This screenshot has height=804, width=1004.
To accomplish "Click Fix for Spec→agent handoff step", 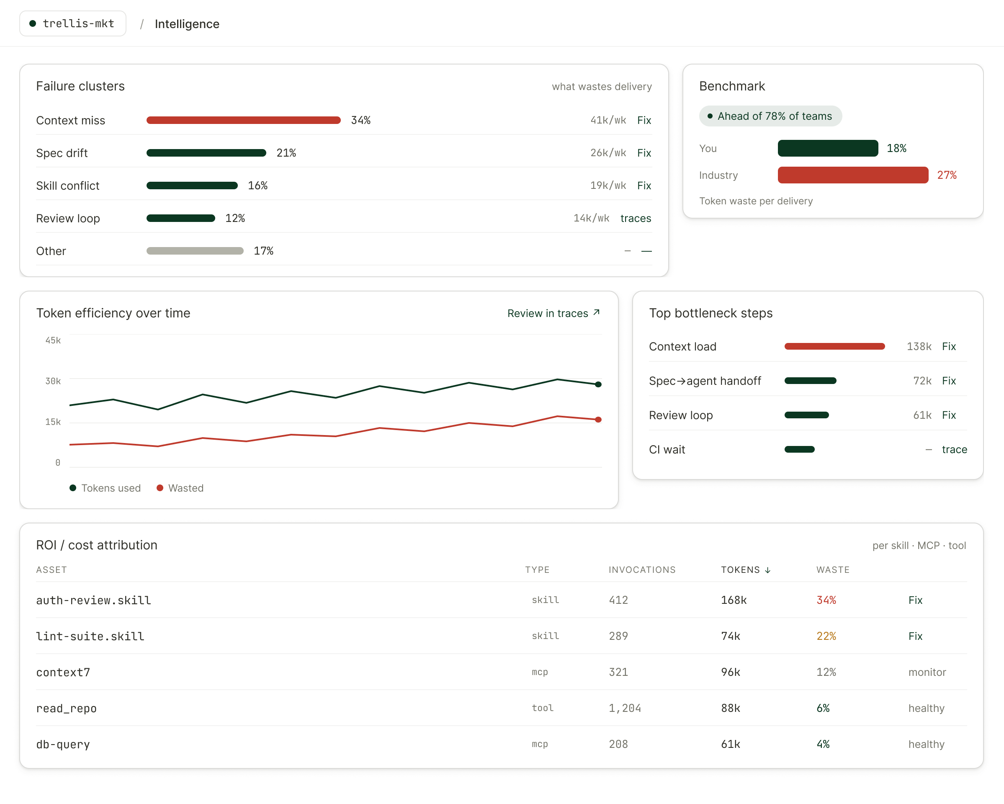I will (x=949, y=381).
